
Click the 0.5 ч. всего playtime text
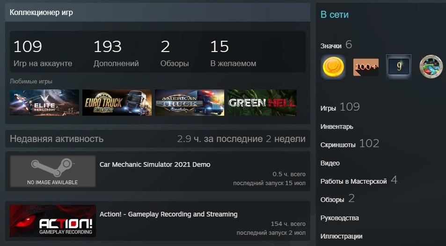coord(289,174)
